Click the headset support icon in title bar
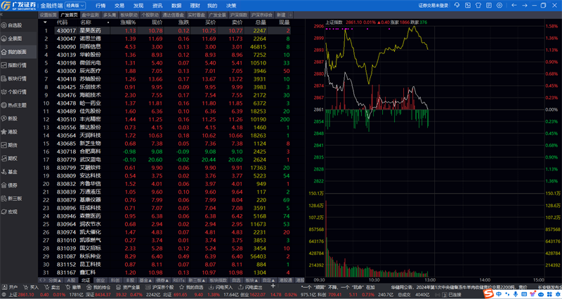 [x=457, y=6]
